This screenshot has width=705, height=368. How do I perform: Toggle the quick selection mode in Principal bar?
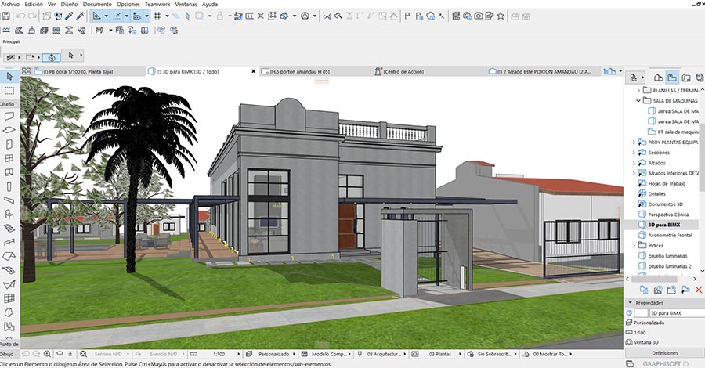[50, 56]
